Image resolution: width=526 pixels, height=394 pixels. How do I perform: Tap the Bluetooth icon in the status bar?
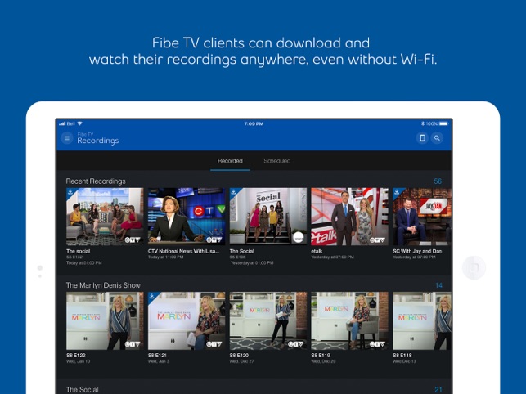point(423,123)
